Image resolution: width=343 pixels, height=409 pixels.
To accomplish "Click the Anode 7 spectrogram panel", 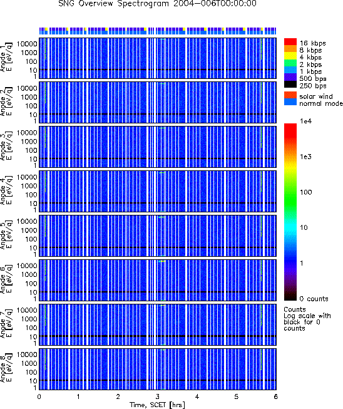I will (158, 324).
